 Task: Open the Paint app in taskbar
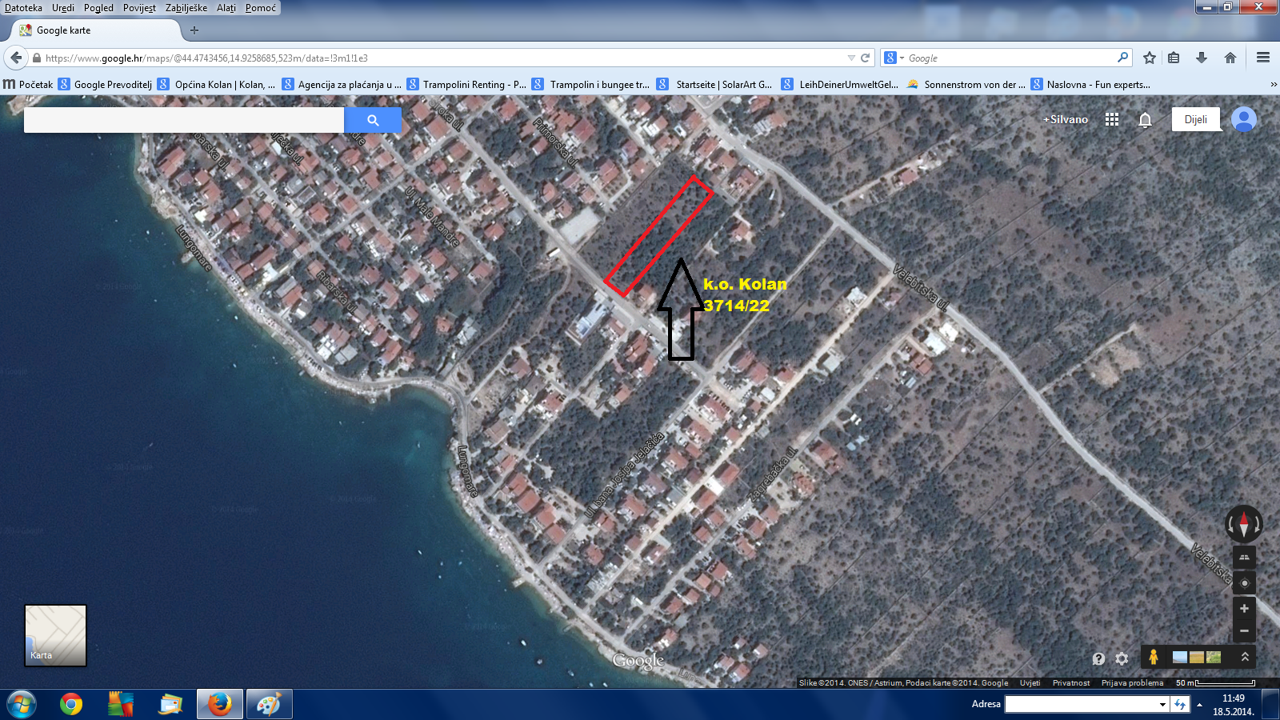pyautogui.click(x=269, y=705)
